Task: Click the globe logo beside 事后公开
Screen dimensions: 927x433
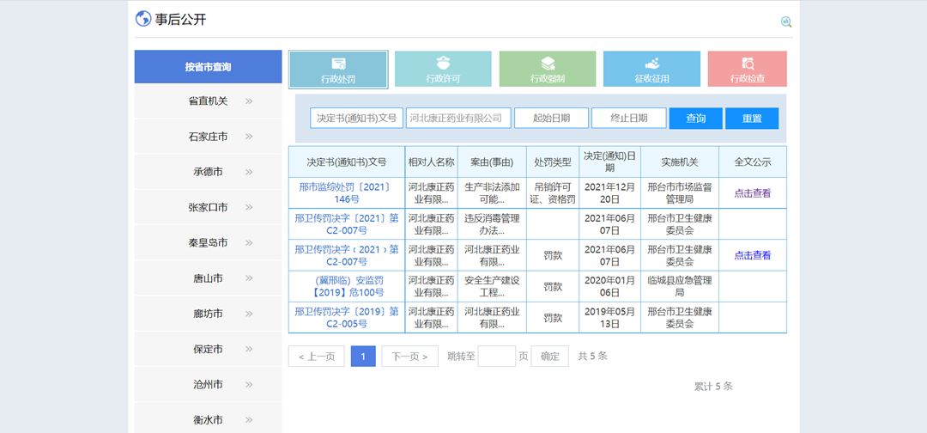Action: click(x=143, y=19)
